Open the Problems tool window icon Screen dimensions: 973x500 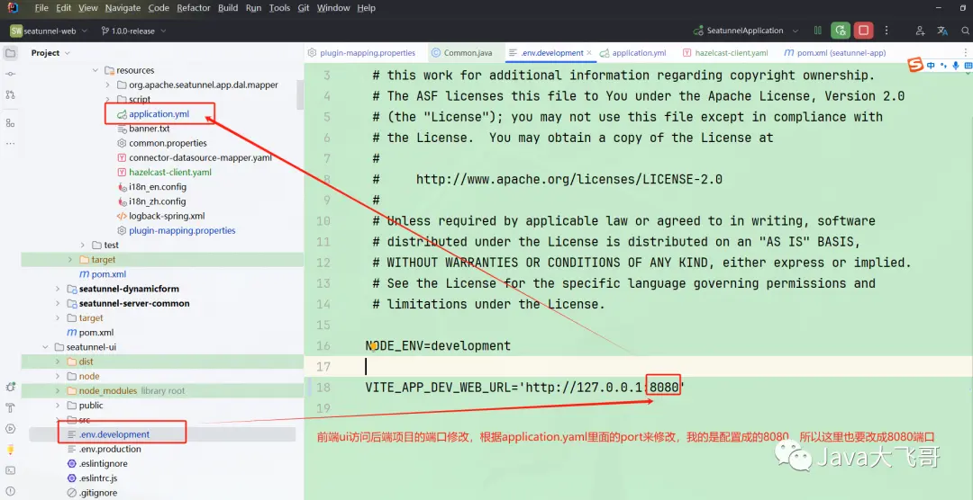(x=11, y=491)
